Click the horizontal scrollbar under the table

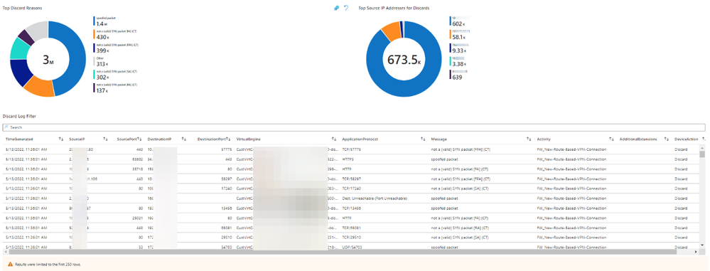tap(351, 252)
